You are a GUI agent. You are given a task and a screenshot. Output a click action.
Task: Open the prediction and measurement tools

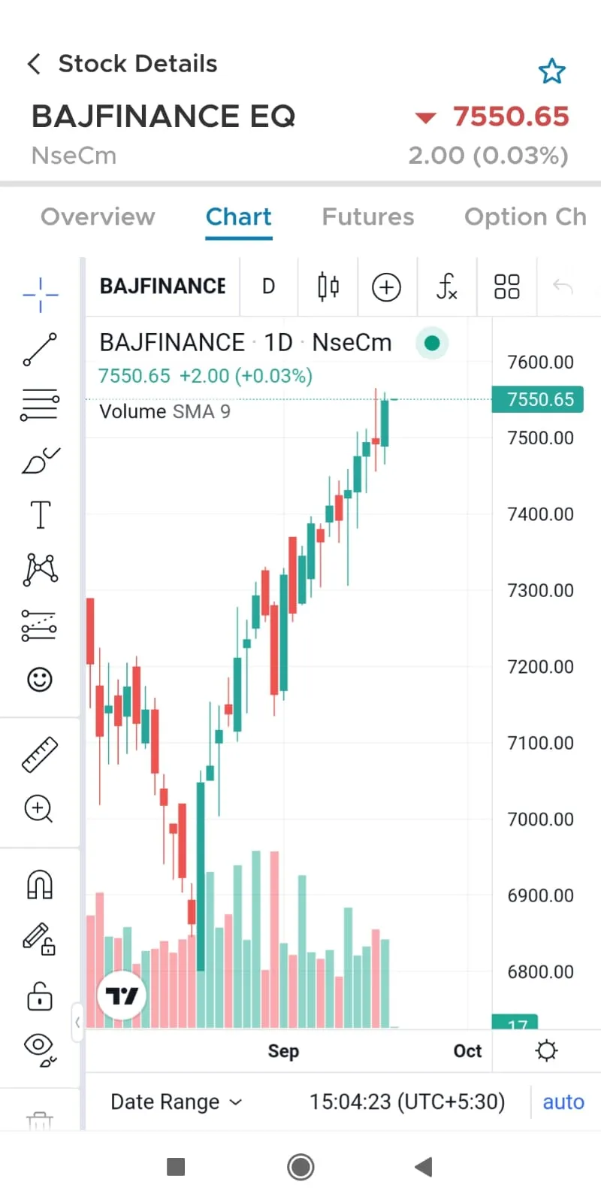coord(39,625)
